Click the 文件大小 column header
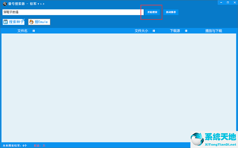The image size is (238, 148). (141, 31)
